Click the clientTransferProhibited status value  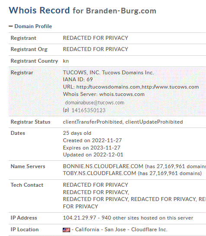click(x=93, y=122)
